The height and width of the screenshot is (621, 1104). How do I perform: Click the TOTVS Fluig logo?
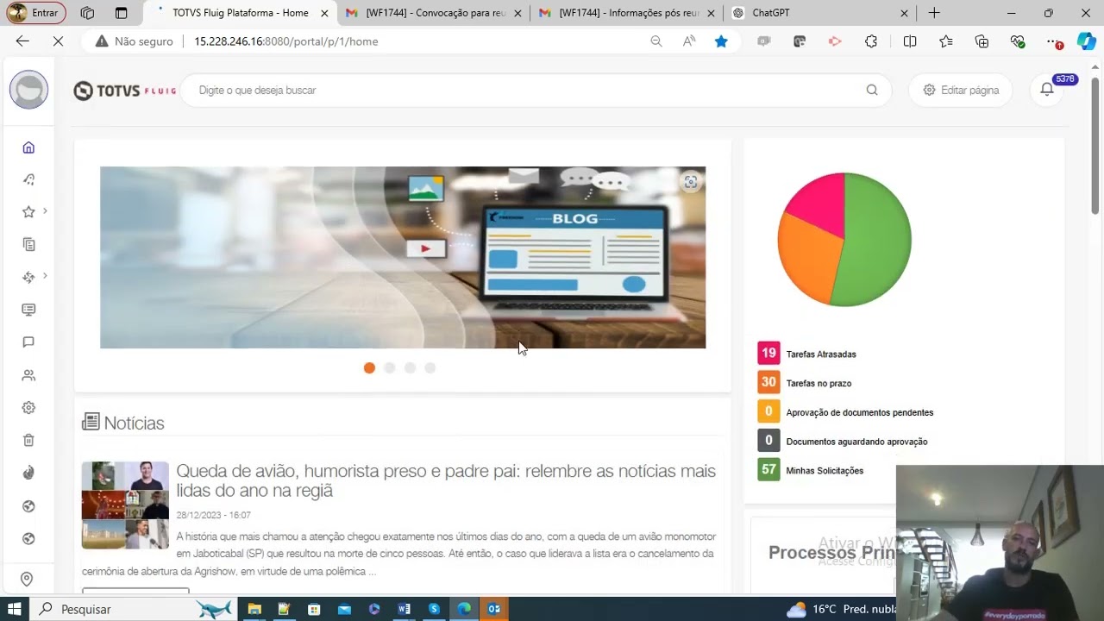pyautogui.click(x=124, y=91)
